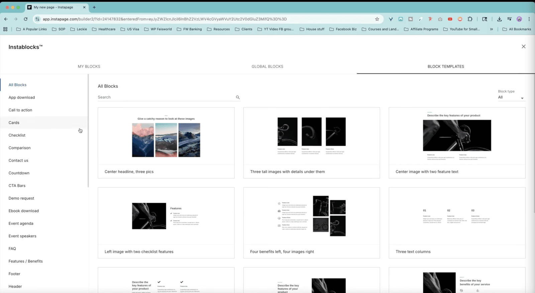
Task: Pick Three tall images with details block
Action: point(312,143)
